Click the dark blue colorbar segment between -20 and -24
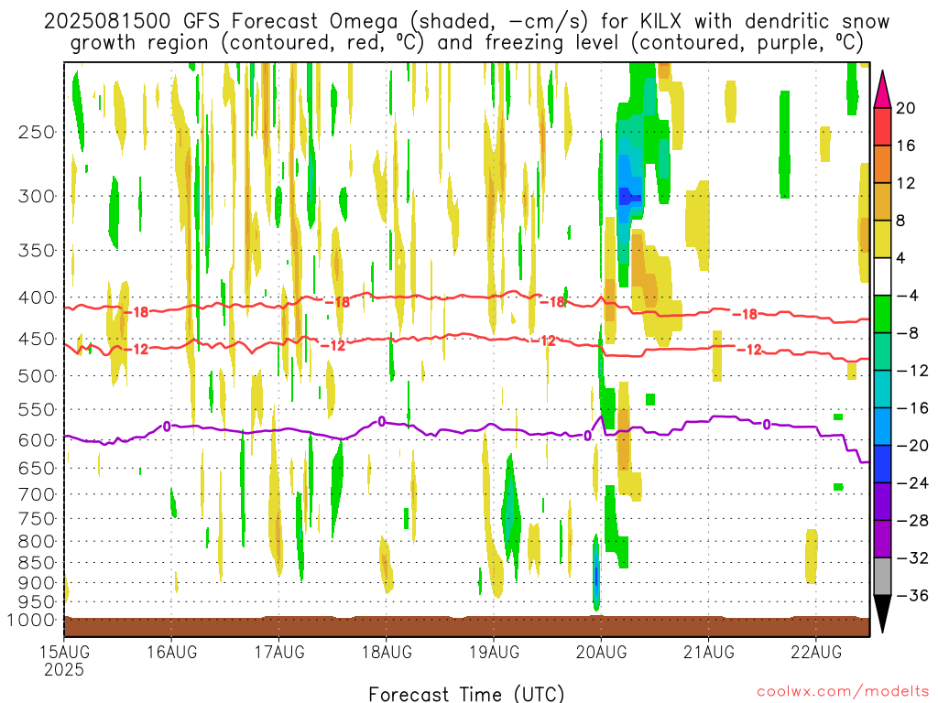This screenshot has height=703, width=938. pos(882,464)
